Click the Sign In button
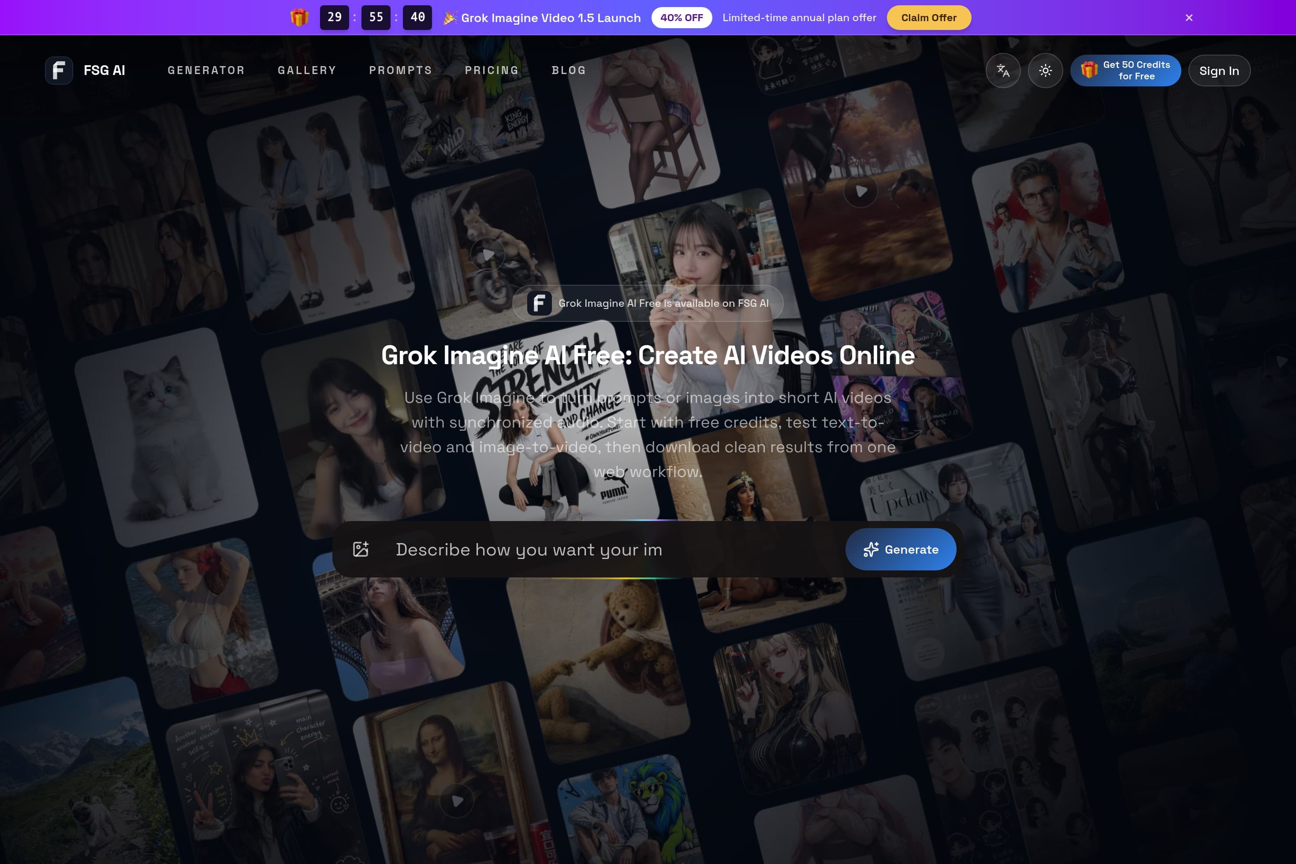Screen dimensions: 1296x864 tap(1219, 71)
